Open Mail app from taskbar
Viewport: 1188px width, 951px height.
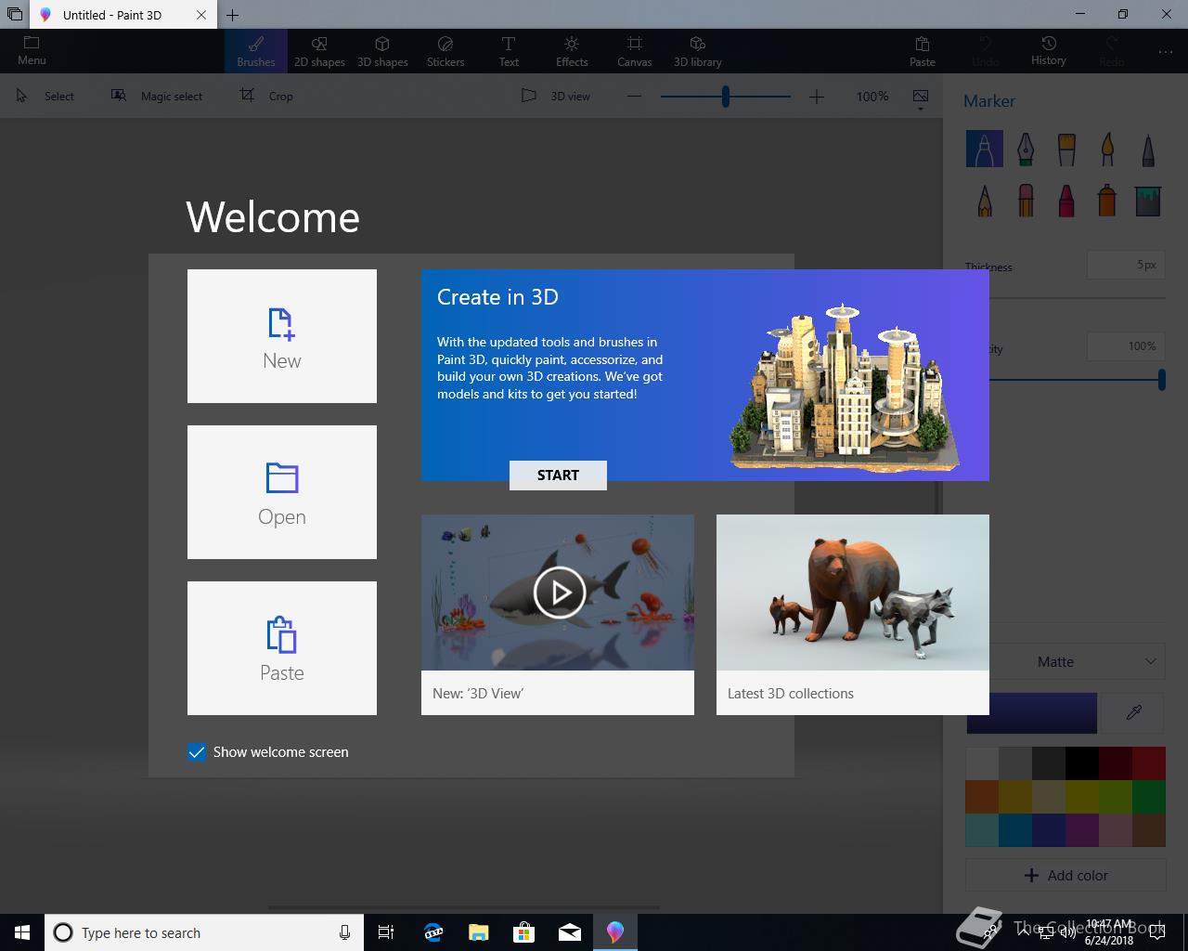click(570, 932)
